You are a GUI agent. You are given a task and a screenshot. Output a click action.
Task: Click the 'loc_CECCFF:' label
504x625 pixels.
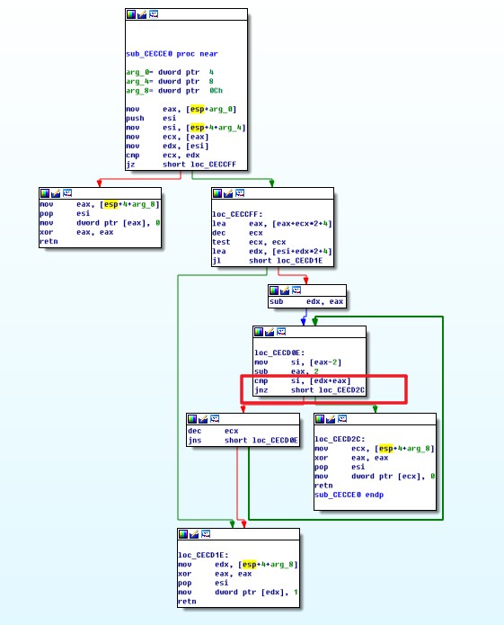click(237, 214)
